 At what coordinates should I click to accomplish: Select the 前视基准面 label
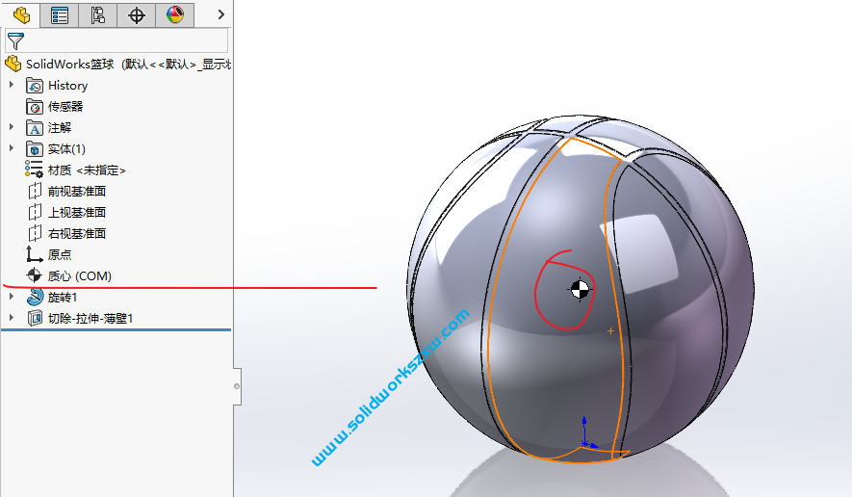(x=77, y=192)
